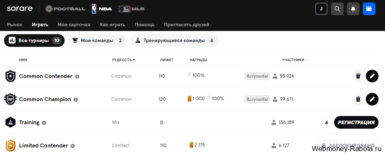Sort by РЕДКОСТЬ column header
The height and width of the screenshot is (156, 385).
click(124, 60)
